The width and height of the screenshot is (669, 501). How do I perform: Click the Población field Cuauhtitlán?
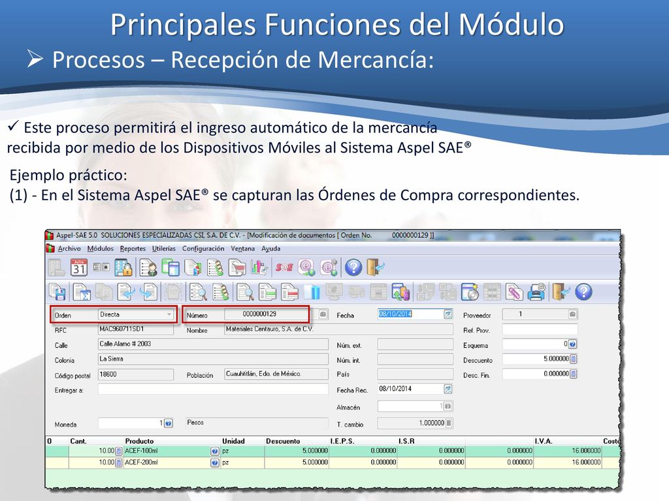tap(276, 374)
